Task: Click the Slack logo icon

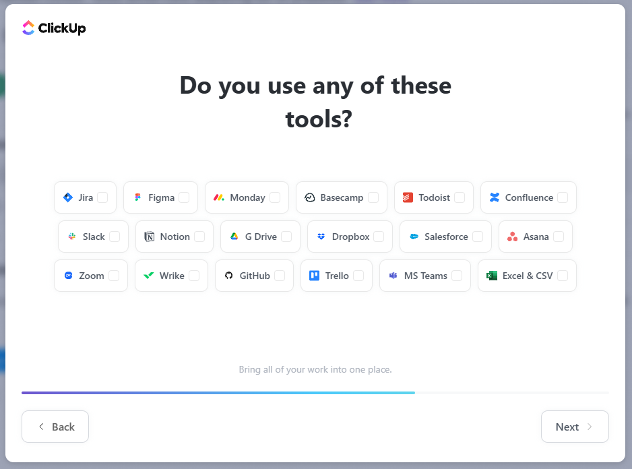Action: tap(71, 237)
